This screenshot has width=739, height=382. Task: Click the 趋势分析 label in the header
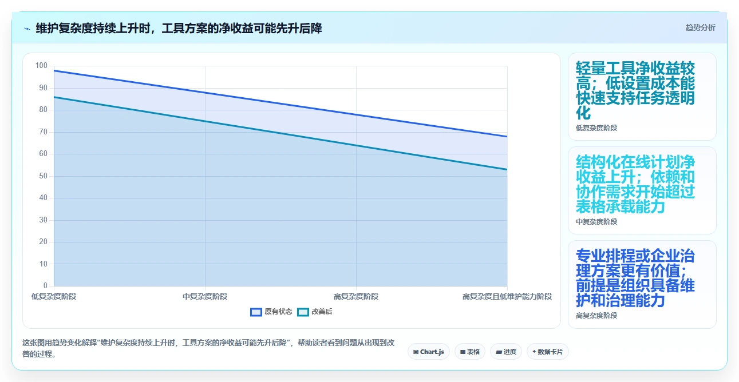[700, 27]
